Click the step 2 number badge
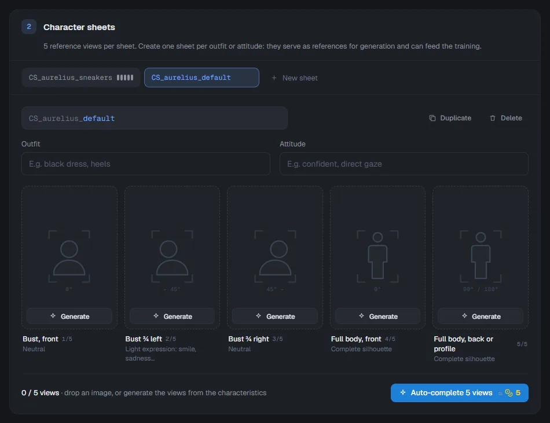Screen dimensions: 550x423 (x=29, y=27)
